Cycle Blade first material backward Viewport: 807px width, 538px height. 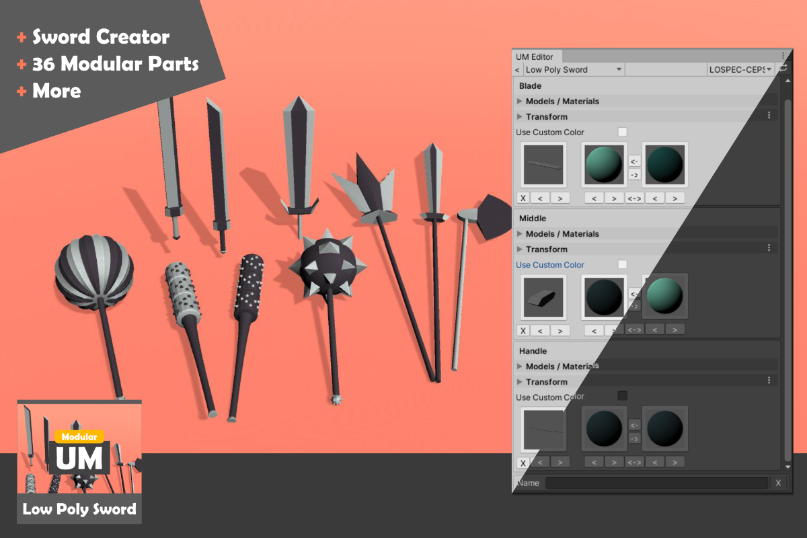point(594,198)
